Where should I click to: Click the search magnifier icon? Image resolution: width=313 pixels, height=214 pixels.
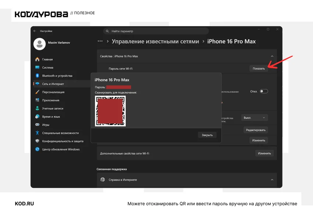pos(108,31)
